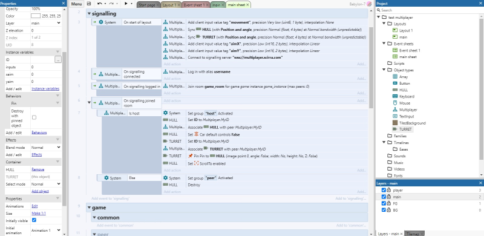Collapse the Object types folder

[384, 70]
